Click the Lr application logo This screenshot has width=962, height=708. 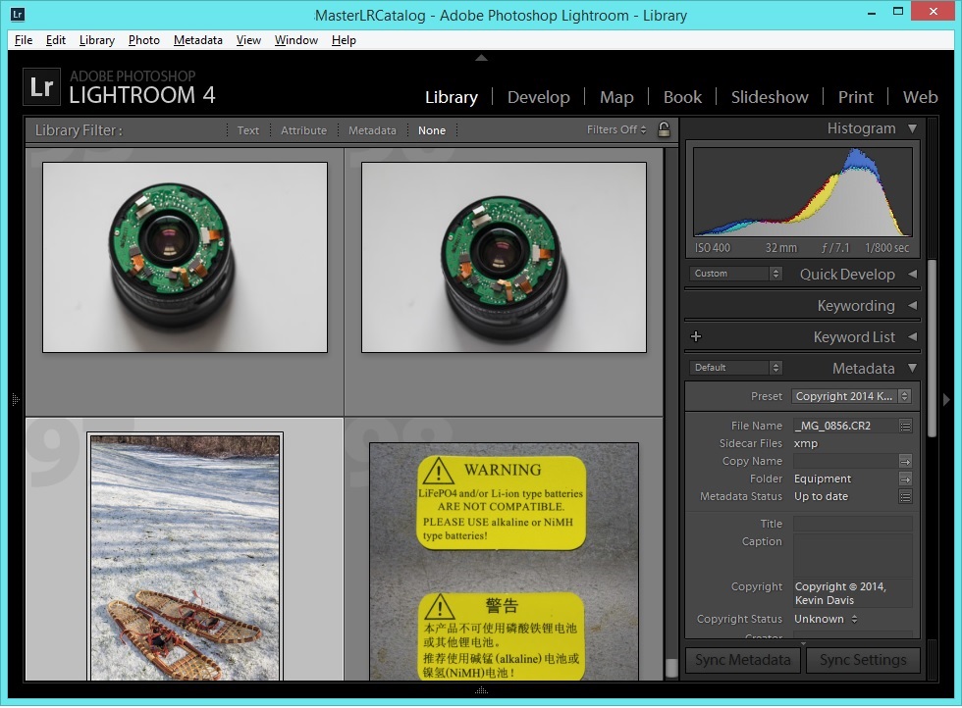(41, 87)
